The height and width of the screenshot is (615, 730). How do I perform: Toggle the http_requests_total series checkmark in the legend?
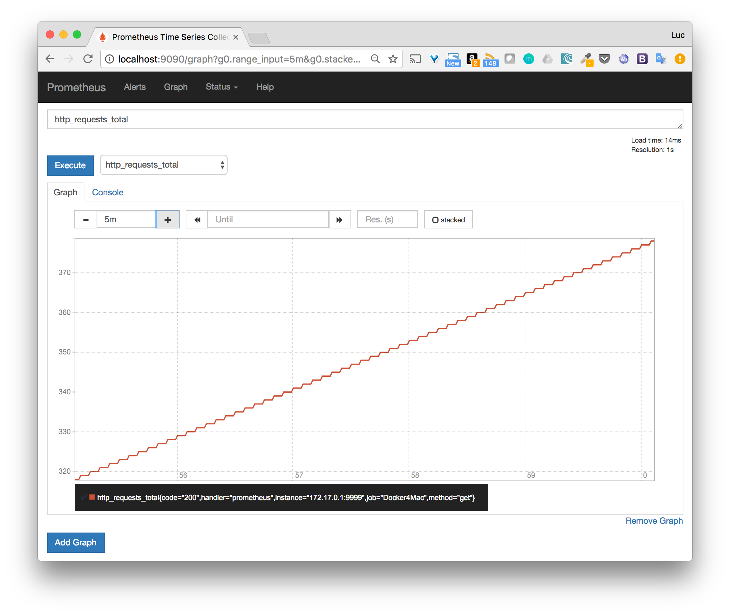pyautogui.click(x=84, y=497)
